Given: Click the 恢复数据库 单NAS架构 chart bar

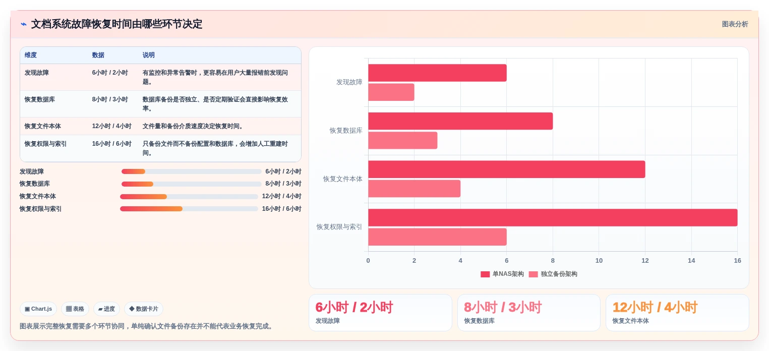Looking at the screenshot, I should (x=460, y=121).
